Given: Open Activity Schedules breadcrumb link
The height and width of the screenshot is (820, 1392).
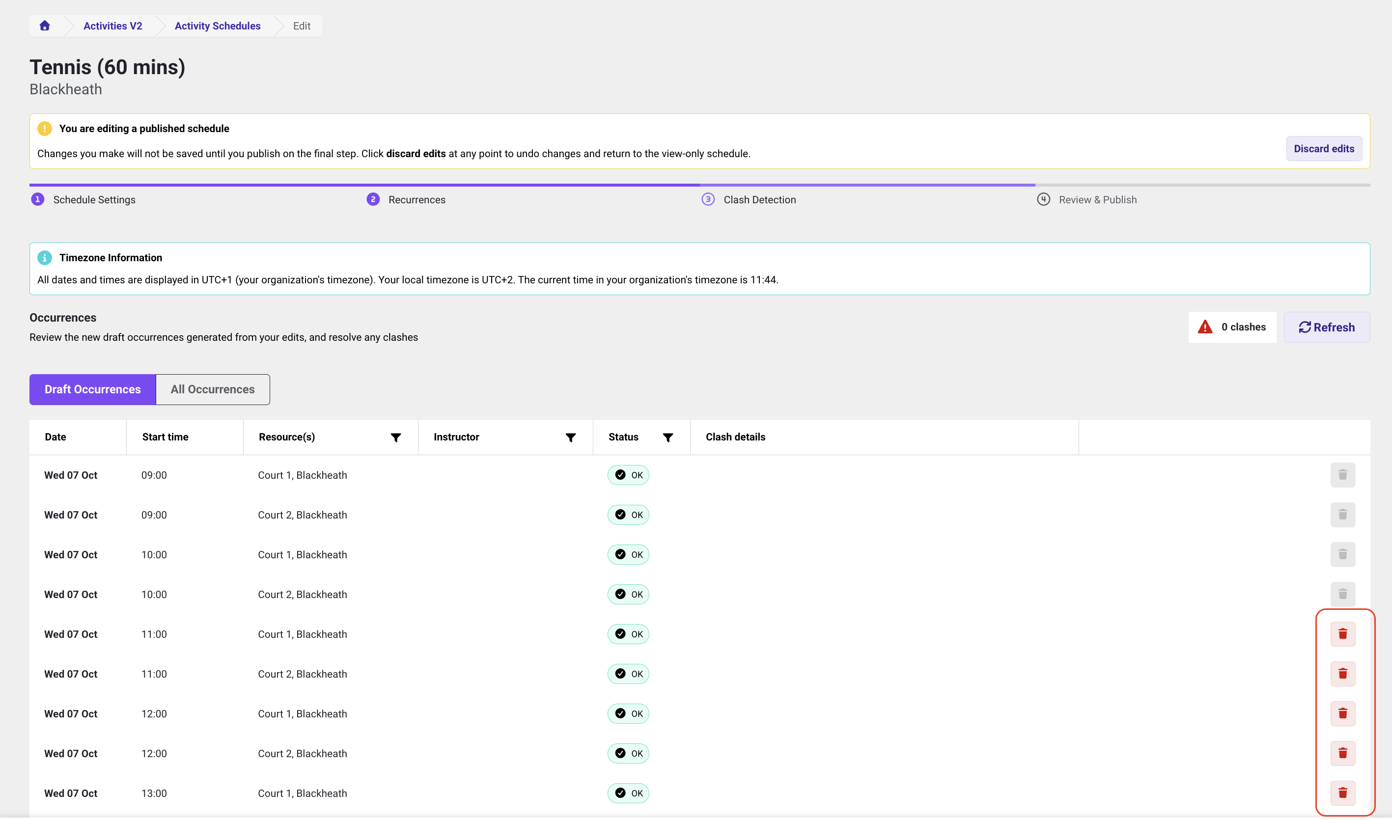Looking at the screenshot, I should coord(217,26).
